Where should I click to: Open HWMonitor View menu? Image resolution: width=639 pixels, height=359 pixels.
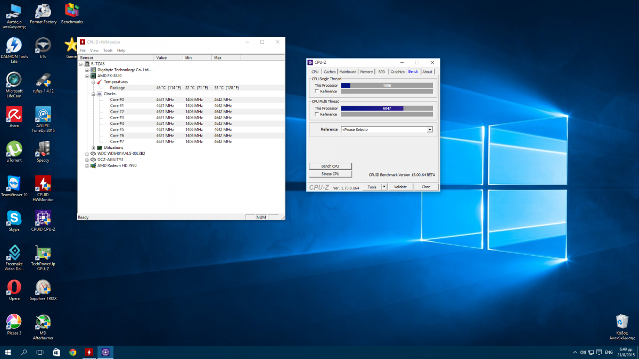[94, 51]
